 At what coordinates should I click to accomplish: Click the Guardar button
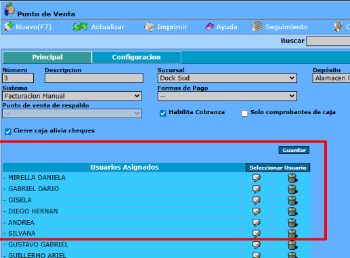point(294,150)
